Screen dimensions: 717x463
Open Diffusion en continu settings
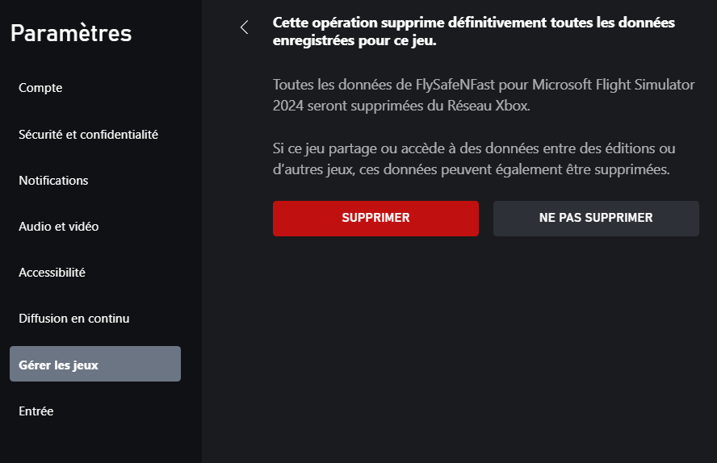point(73,319)
